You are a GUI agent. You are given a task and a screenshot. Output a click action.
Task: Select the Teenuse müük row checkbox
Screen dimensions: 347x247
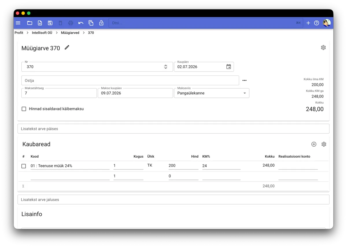pyautogui.click(x=24, y=166)
